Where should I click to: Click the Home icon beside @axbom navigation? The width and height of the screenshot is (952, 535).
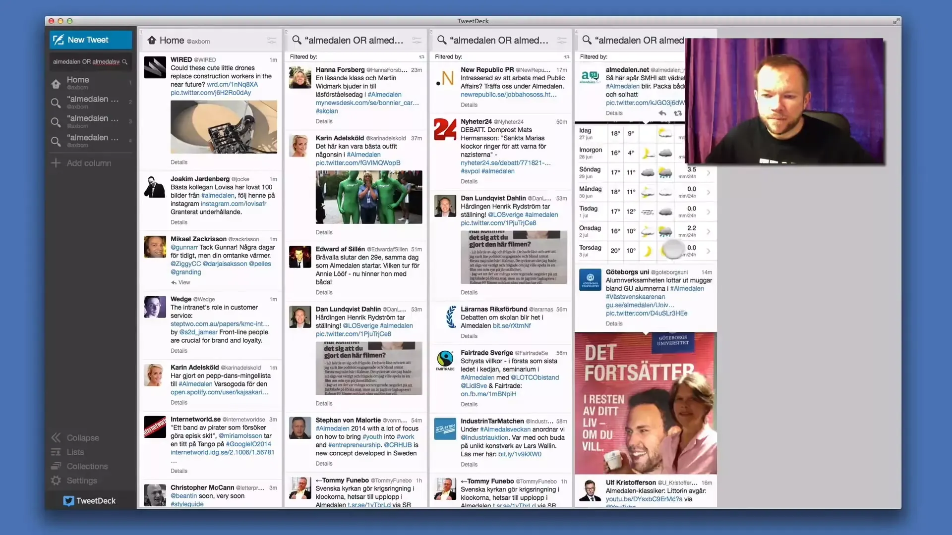[x=56, y=84]
